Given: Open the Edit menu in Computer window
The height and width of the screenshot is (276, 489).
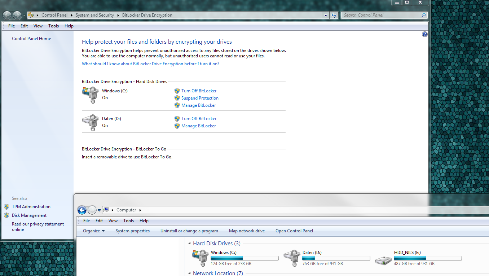Looking at the screenshot, I should 99,221.
